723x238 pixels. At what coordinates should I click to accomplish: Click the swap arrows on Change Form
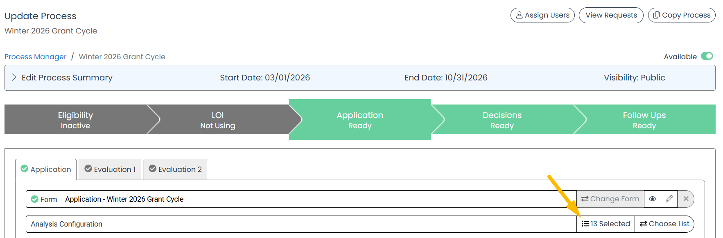[585, 199]
